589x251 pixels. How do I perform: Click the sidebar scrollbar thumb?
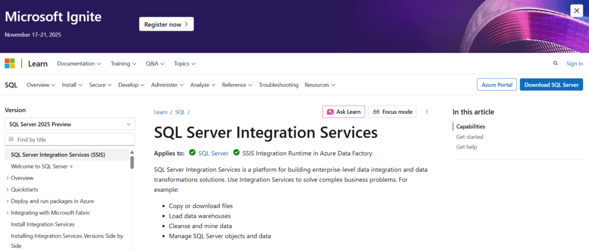tap(132, 163)
